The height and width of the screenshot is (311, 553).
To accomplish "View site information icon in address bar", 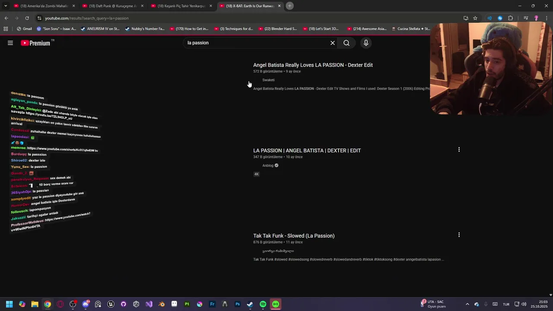I will coord(39,18).
